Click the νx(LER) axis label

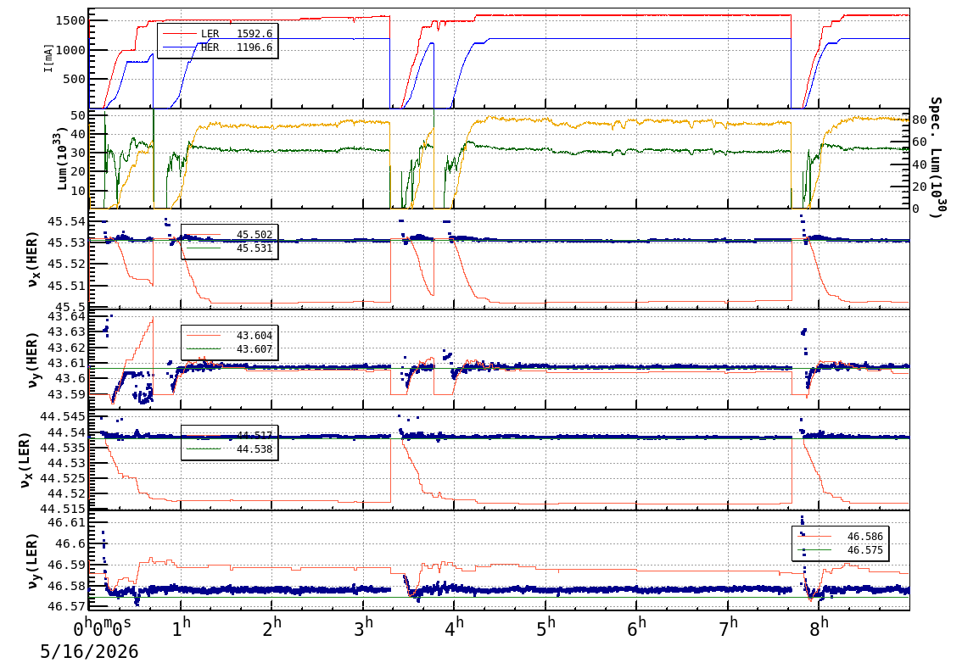[25, 460]
